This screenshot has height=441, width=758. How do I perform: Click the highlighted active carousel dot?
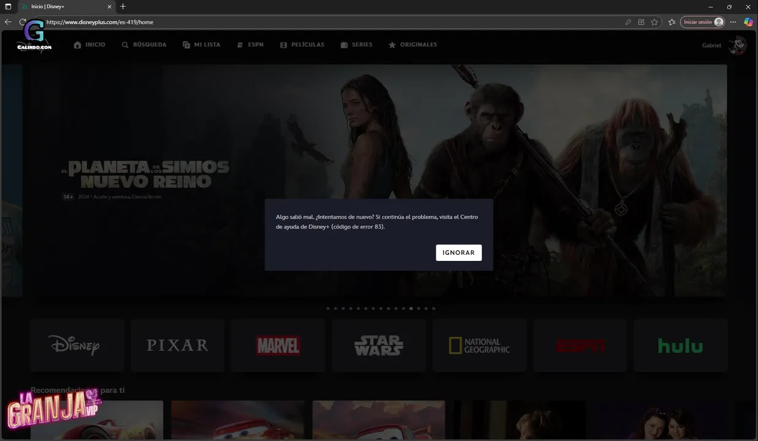pyautogui.click(x=411, y=309)
